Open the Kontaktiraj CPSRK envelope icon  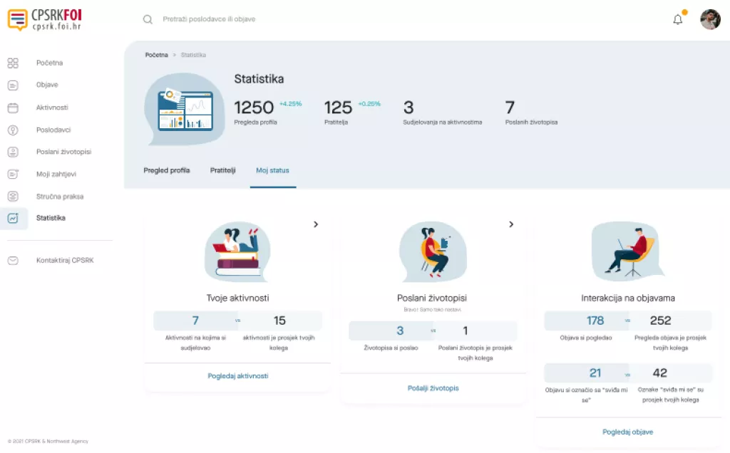tap(13, 261)
